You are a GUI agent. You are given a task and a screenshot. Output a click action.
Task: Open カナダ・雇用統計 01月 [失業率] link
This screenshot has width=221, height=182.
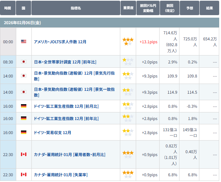pyautogui.click(x=60, y=175)
